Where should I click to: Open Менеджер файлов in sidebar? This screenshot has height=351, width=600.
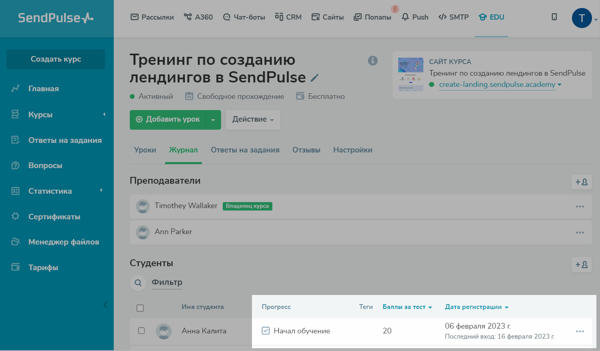coord(63,242)
